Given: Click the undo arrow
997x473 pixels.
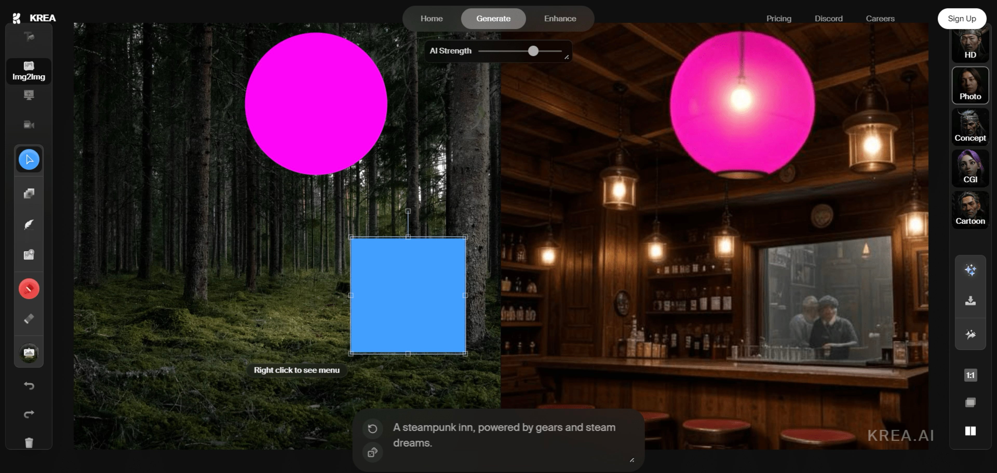Looking at the screenshot, I should tap(29, 386).
